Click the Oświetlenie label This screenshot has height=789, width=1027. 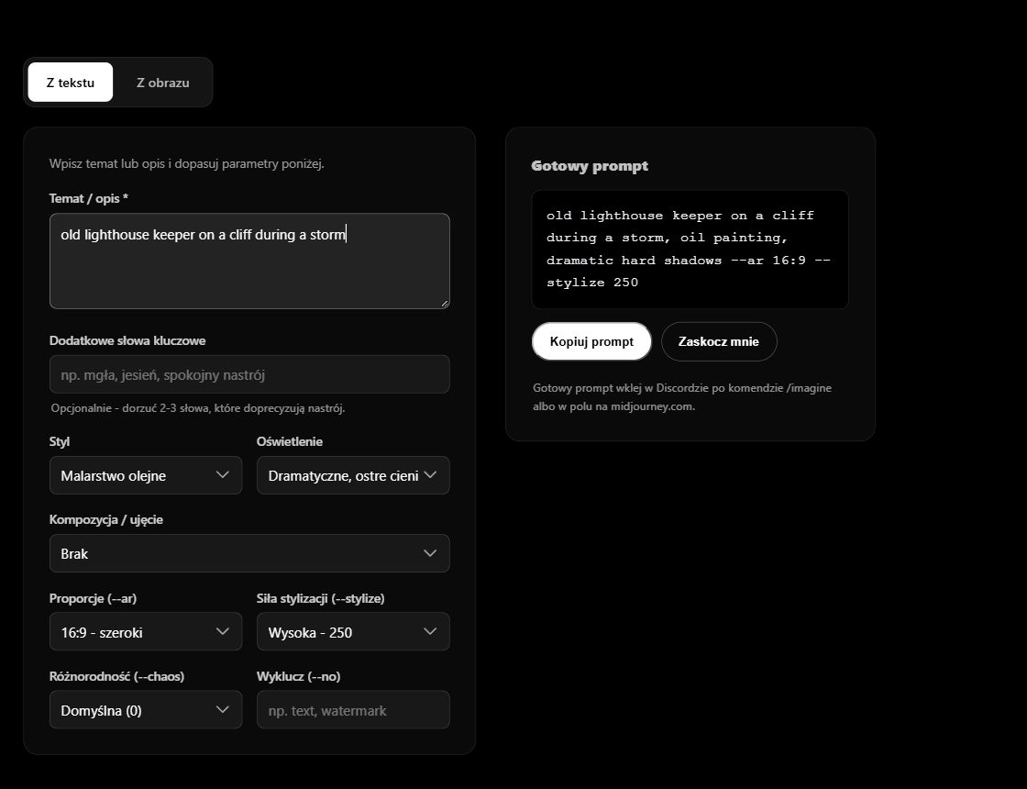pyautogui.click(x=290, y=441)
